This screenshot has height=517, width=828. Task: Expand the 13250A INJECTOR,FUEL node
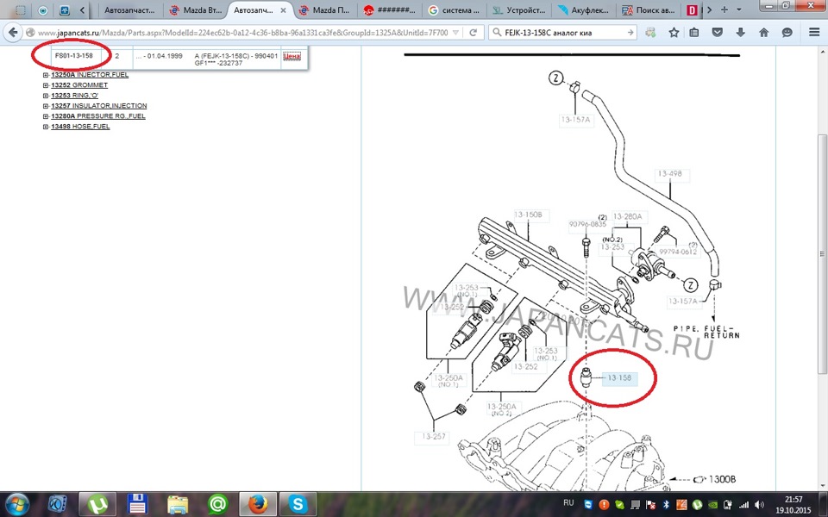46,75
